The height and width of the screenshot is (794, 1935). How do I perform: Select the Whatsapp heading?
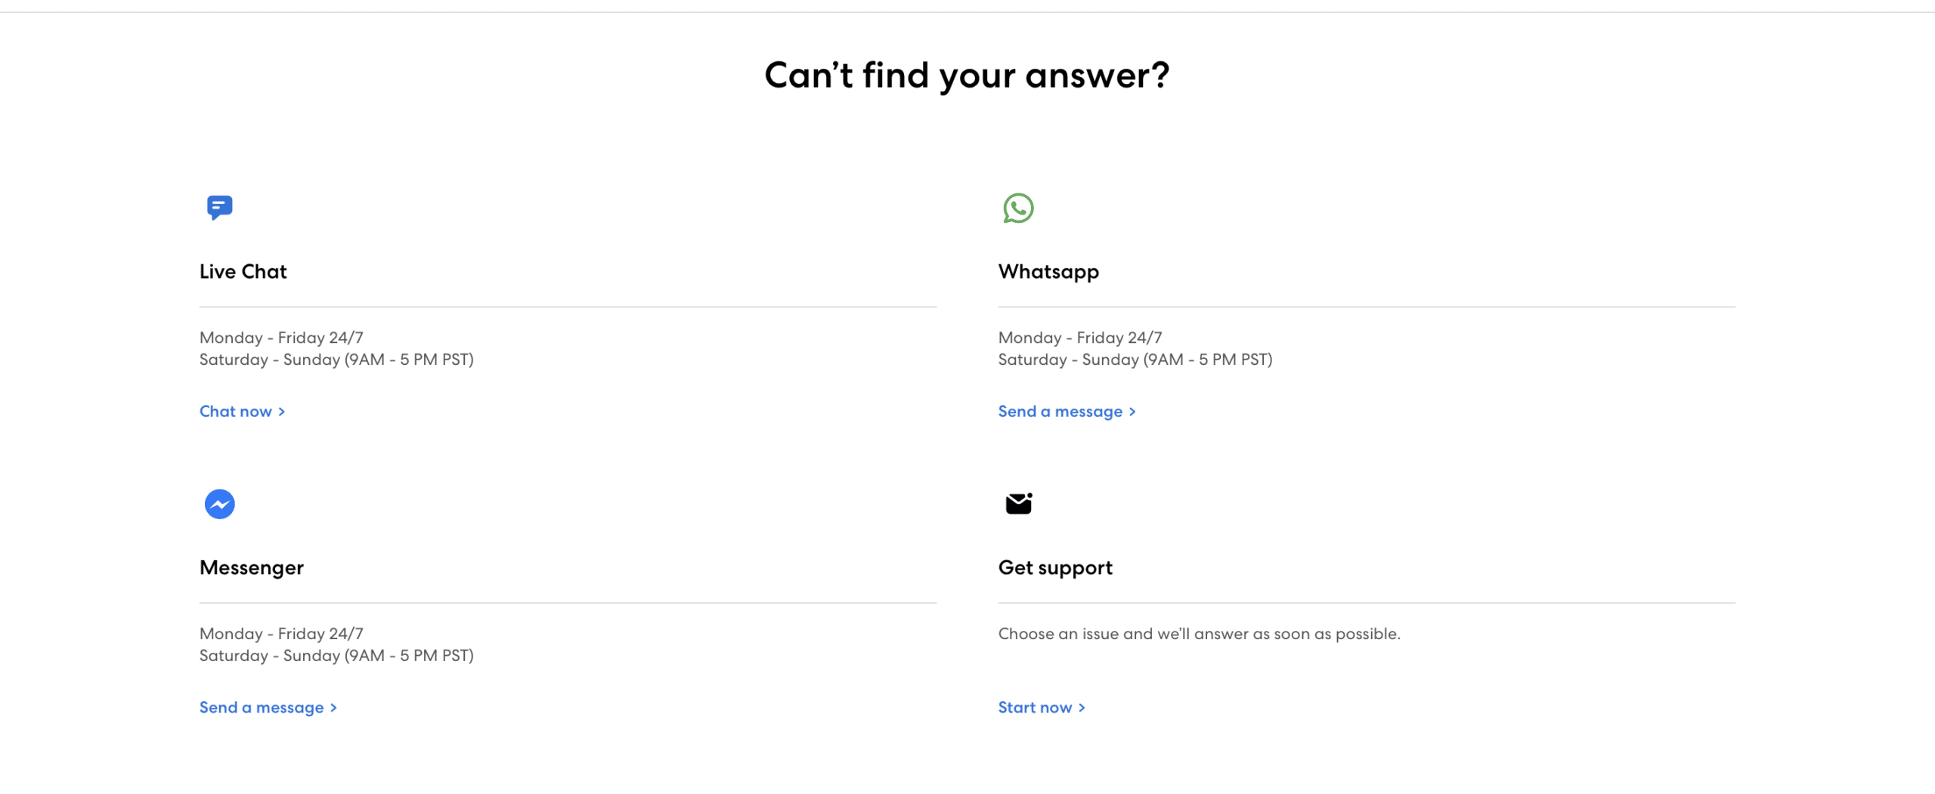1048,272
